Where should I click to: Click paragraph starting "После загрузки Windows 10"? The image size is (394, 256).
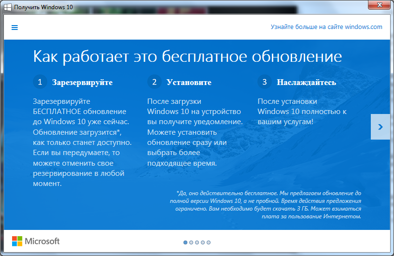click(195, 132)
